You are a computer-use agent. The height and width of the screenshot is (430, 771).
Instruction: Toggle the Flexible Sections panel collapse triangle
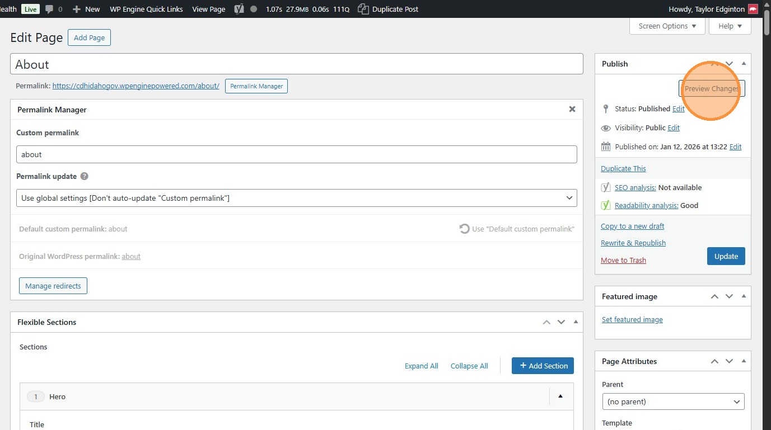[576, 322]
